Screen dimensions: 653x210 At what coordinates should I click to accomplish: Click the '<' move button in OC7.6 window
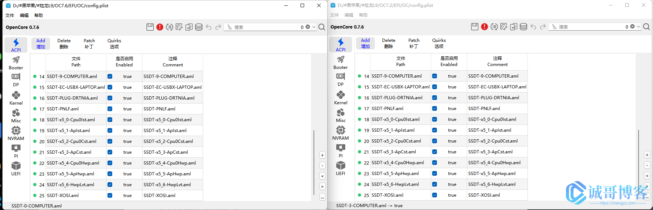[323, 176]
